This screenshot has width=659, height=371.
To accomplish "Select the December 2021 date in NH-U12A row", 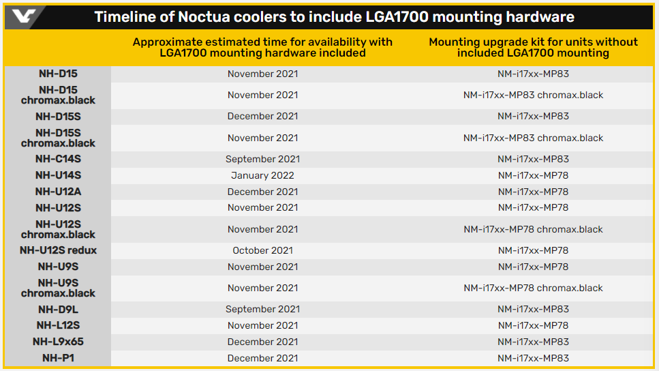I will (262, 192).
